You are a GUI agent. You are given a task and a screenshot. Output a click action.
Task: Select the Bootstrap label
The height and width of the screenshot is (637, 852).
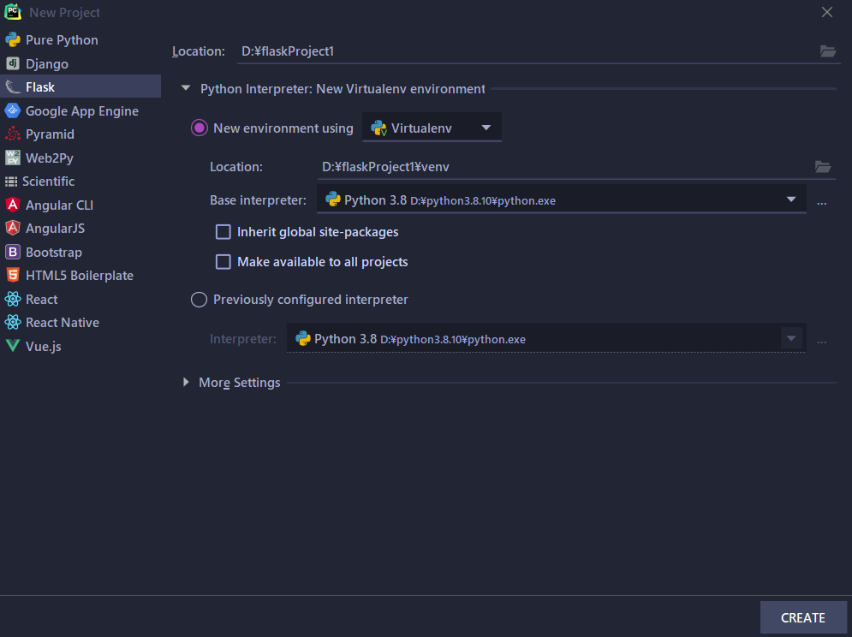(54, 253)
